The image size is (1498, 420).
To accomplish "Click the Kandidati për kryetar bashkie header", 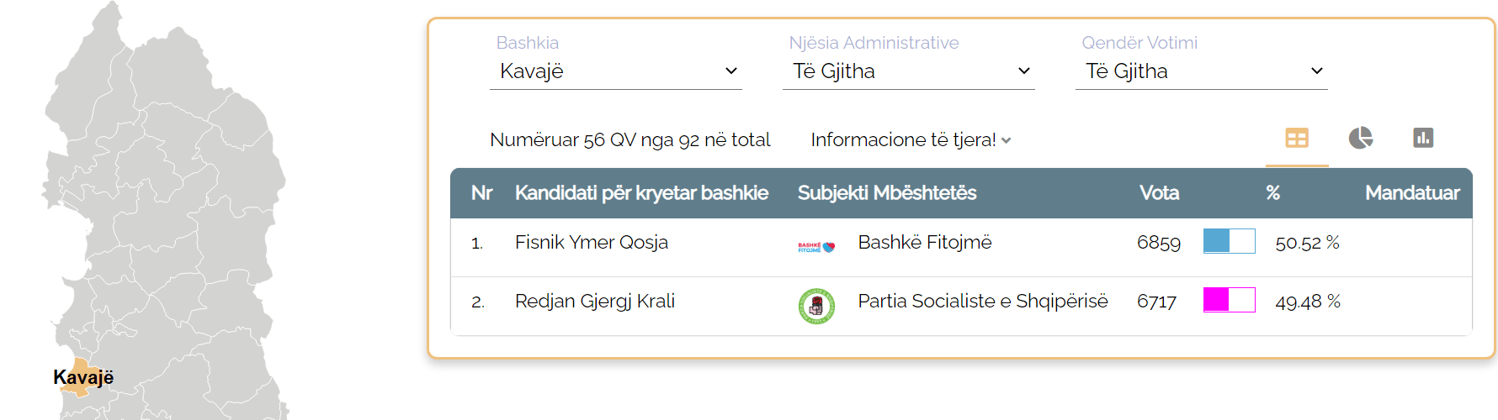I will [641, 193].
